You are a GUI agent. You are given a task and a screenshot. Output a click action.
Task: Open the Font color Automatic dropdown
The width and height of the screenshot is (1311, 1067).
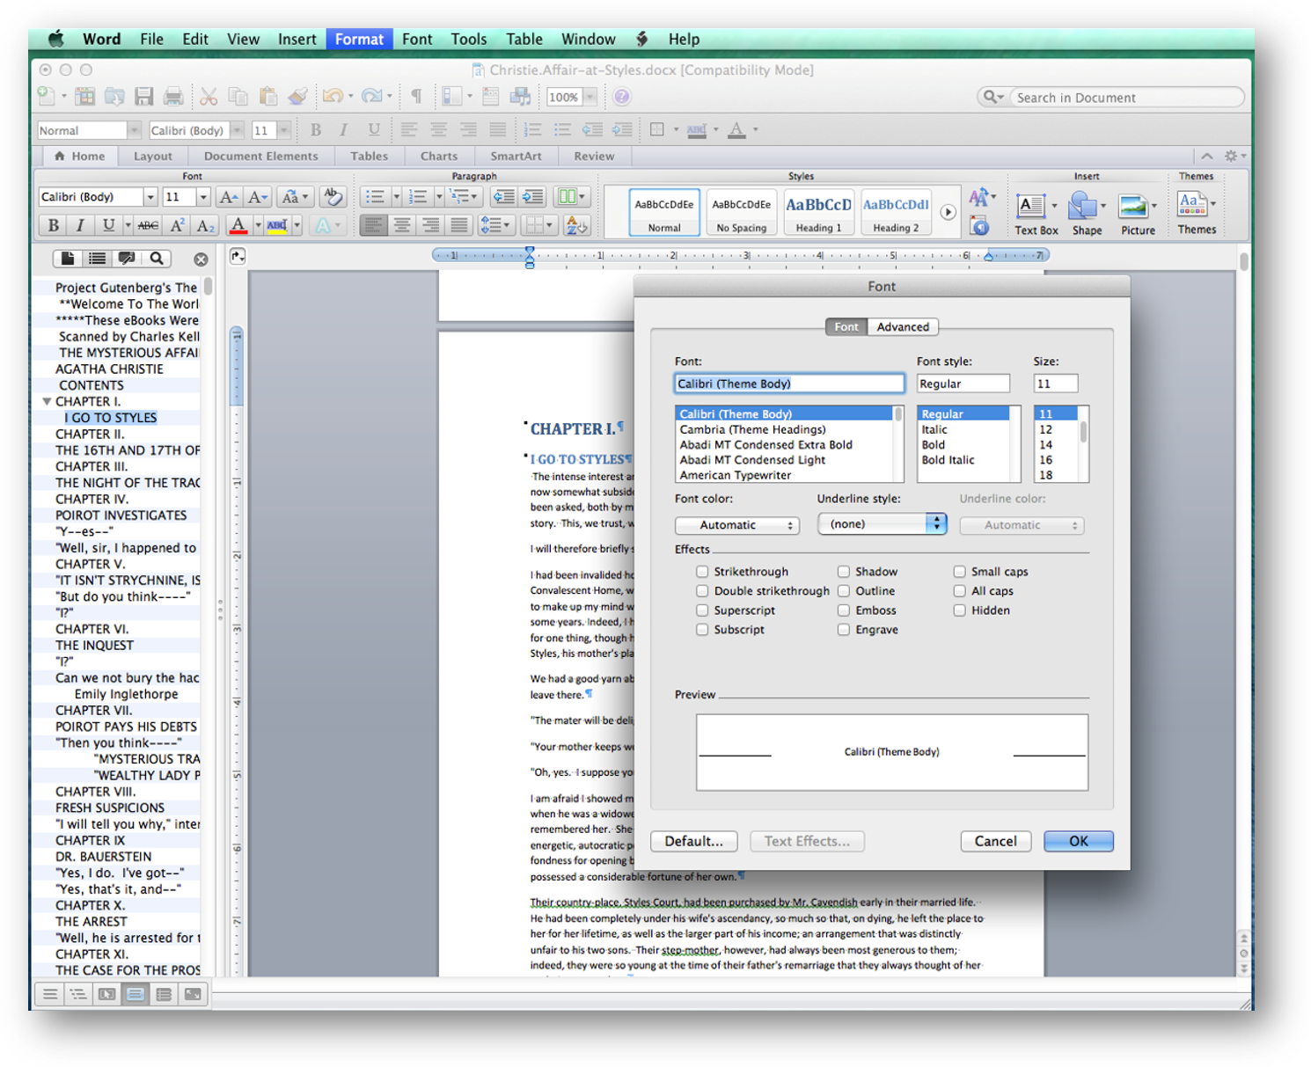[x=736, y=525]
